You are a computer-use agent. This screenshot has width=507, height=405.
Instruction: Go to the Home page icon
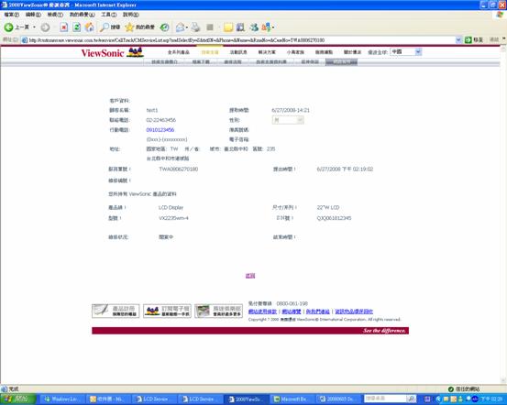click(90, 27)
